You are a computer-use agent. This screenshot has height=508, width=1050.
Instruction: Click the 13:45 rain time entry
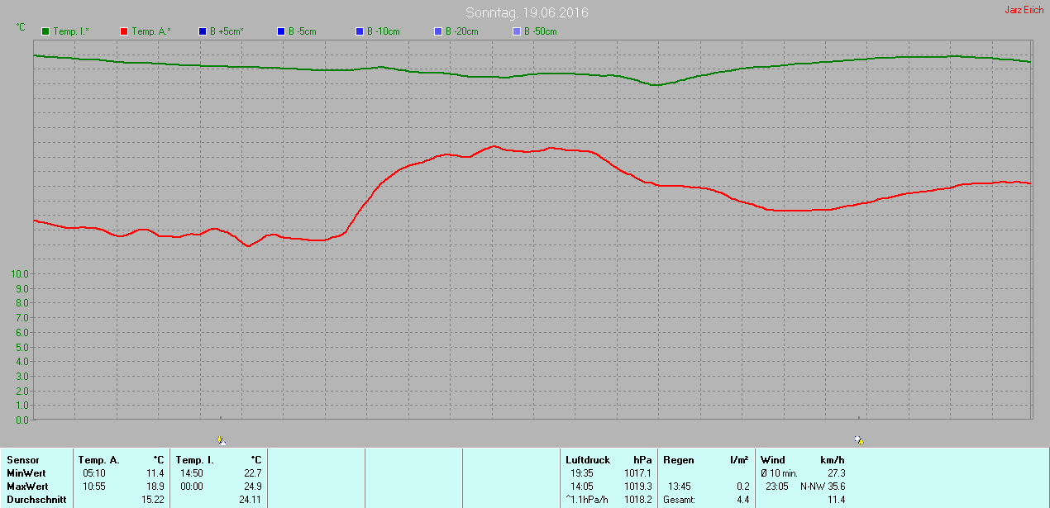[679, 487]
